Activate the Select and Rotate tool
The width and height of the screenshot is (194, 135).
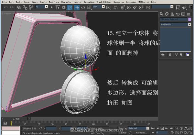83,7
